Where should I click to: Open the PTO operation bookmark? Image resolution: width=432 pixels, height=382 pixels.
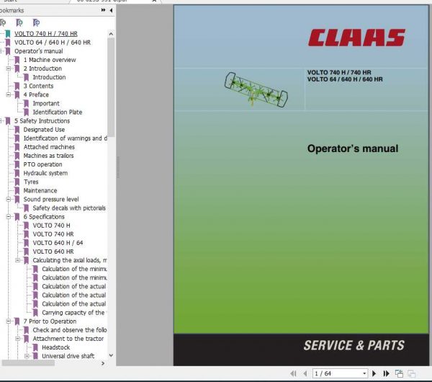(42, 164)
